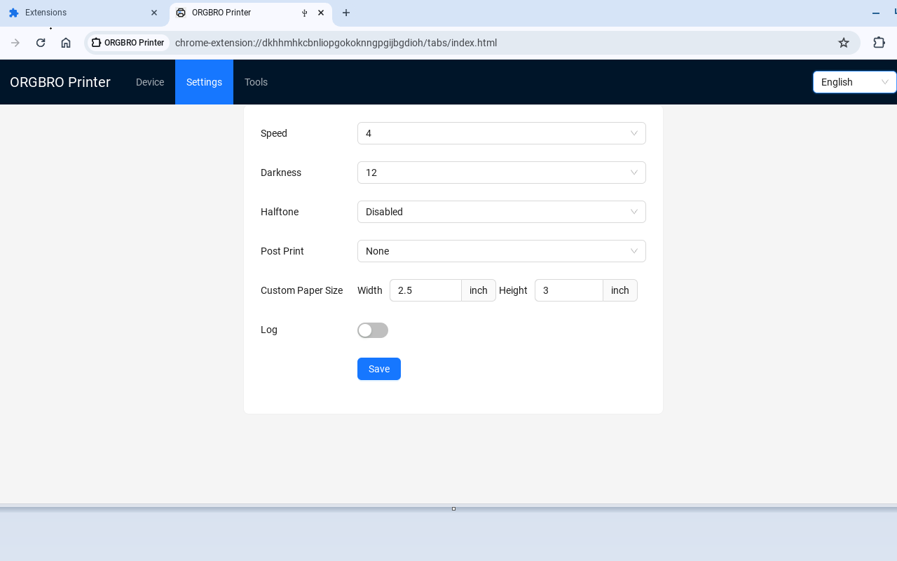Click the Width label

pos(370,290)
